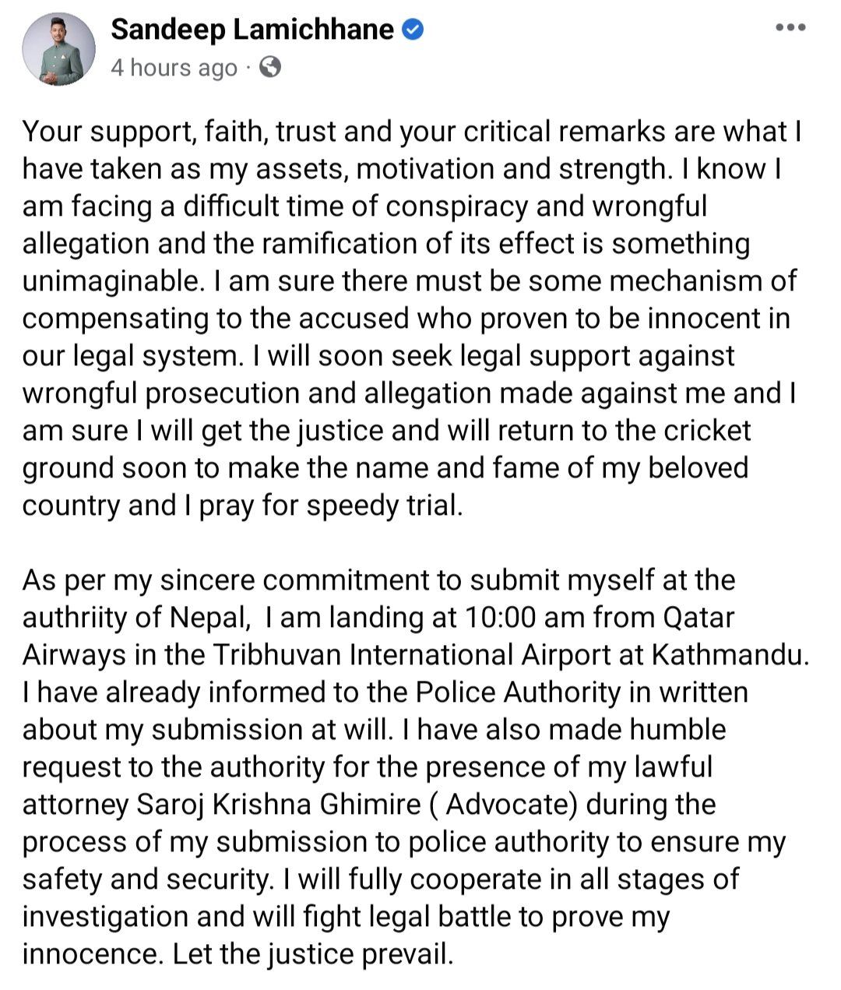Click the "4 hours ago" timestamp
Image resolution: width=841 pixels, height=990 pixels.
[173, 69]
